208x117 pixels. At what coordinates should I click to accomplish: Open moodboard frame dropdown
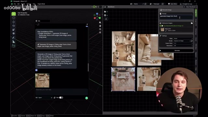(x=106, y=15)
